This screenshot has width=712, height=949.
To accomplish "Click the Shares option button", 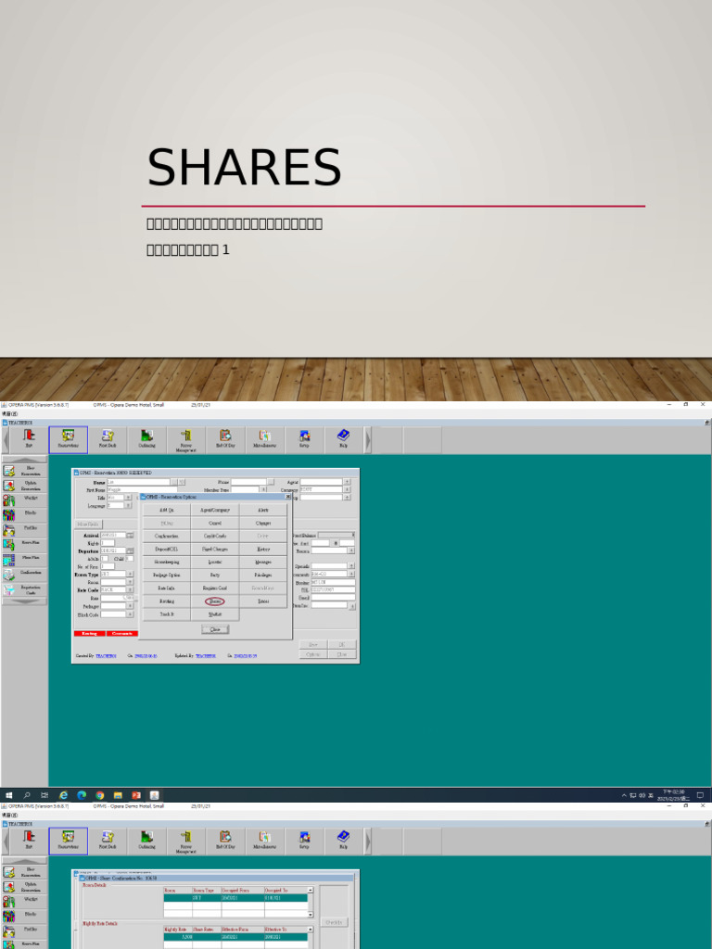I will point(215,601).
